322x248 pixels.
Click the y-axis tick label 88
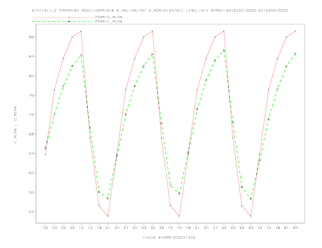pos(31,37)
